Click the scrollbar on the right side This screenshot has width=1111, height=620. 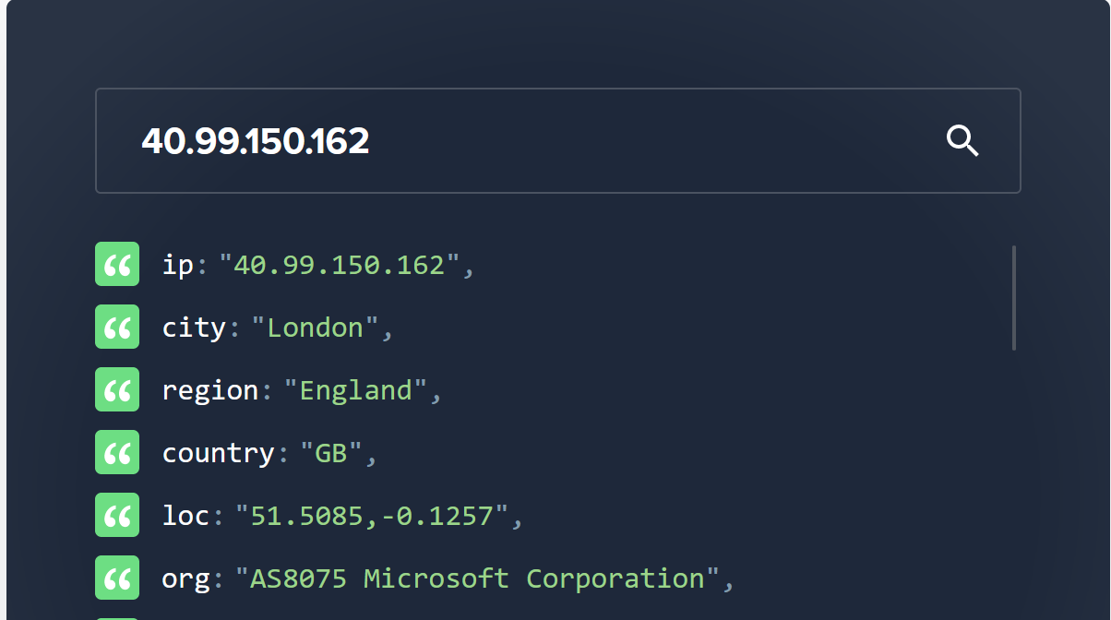(1012, 295)
